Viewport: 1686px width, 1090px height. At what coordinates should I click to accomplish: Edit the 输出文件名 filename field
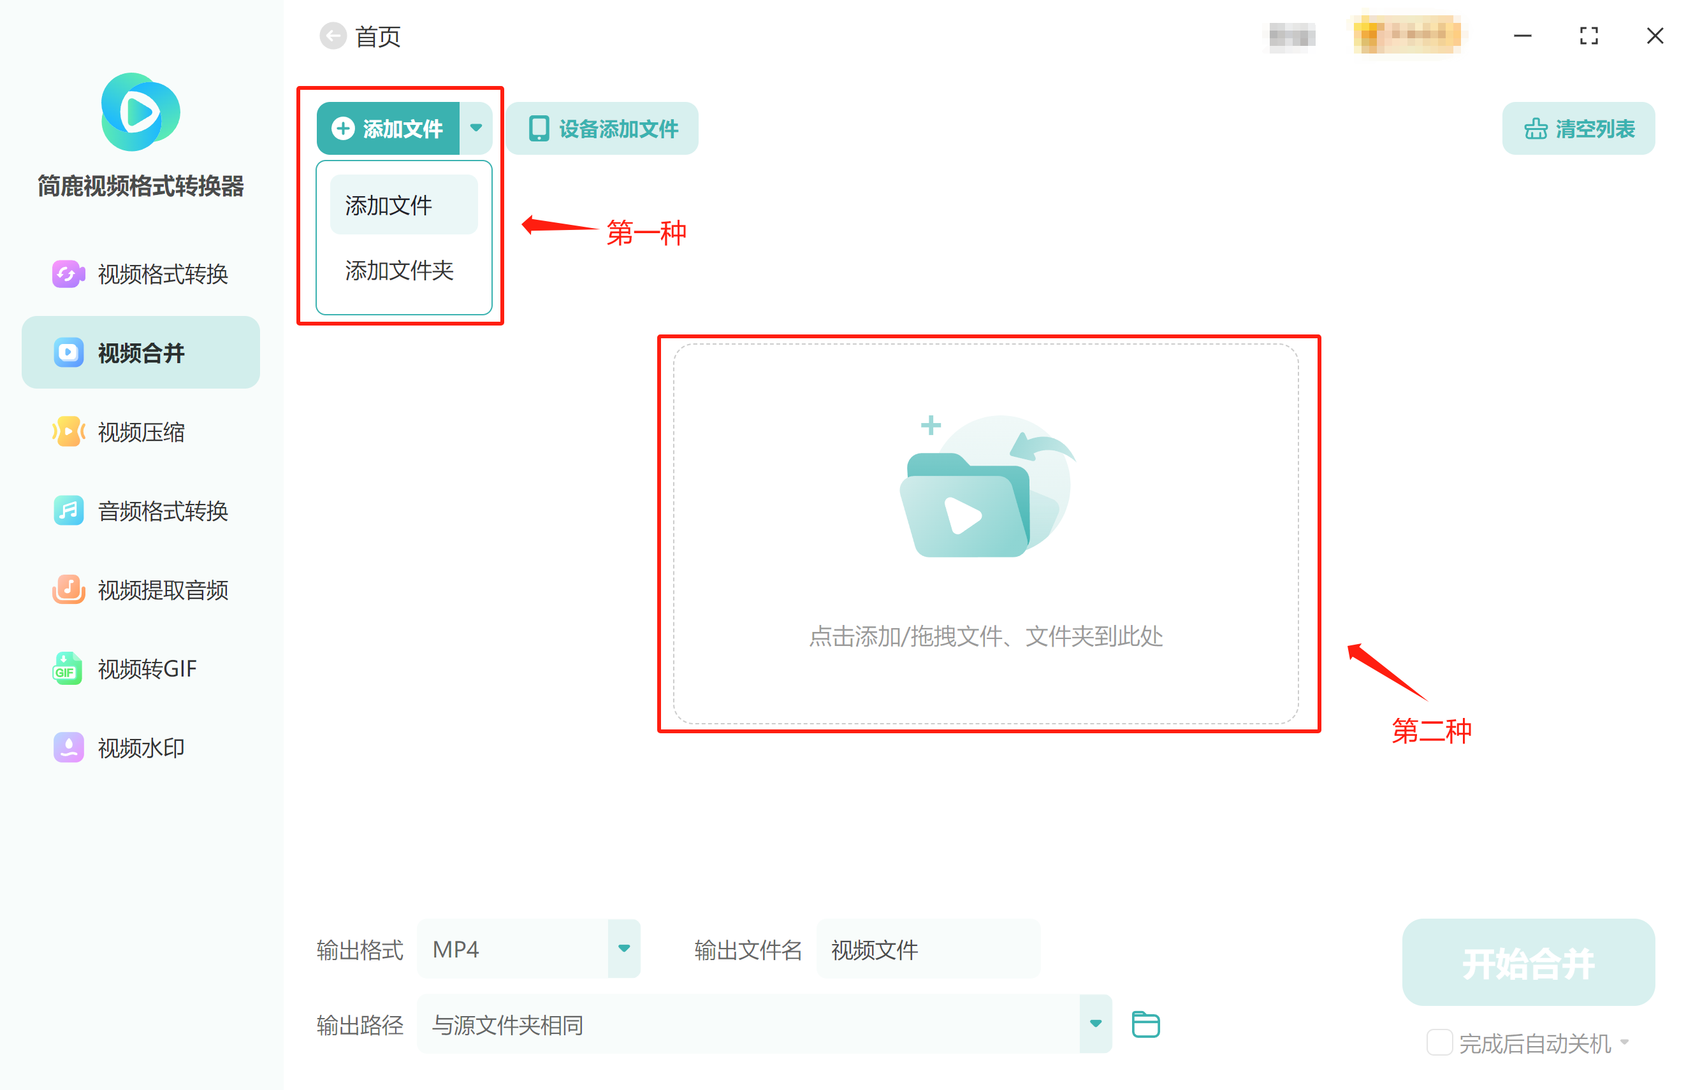(927, 949)
